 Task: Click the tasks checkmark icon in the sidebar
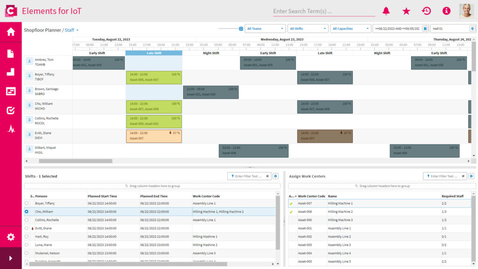[x=10, y=110]
